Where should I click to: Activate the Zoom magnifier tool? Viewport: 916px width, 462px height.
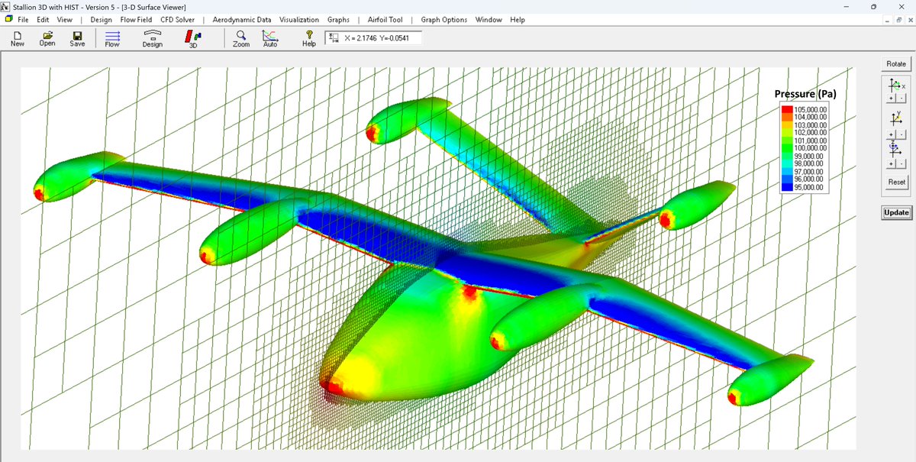[x=241, y=35]
